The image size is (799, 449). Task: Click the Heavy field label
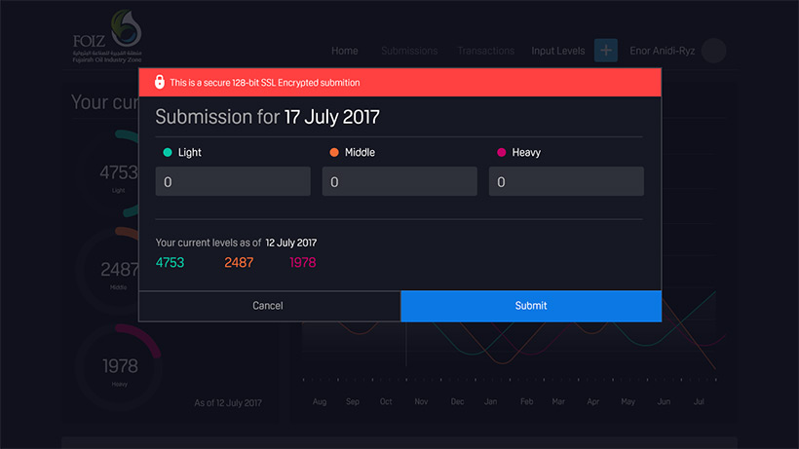coord(526,152)
